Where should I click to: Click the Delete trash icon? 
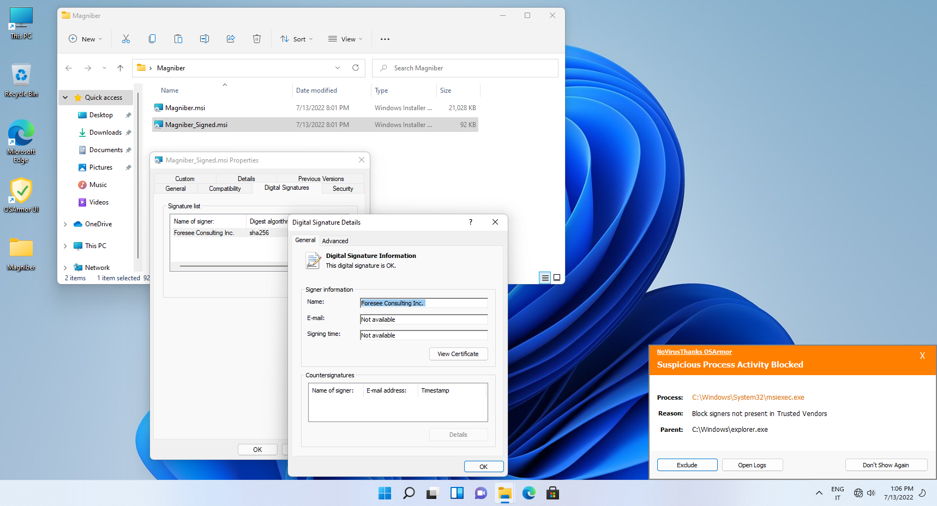point(257,39)
